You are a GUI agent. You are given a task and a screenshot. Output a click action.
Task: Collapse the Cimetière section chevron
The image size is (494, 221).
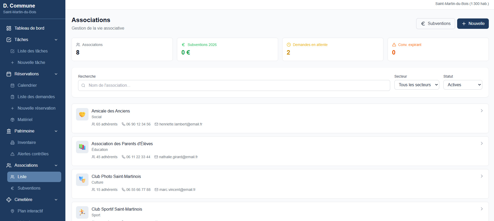pos(56,200)
